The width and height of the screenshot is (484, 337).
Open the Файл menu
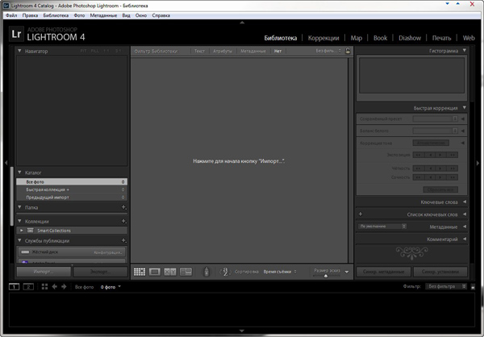(x=11, y=15)
